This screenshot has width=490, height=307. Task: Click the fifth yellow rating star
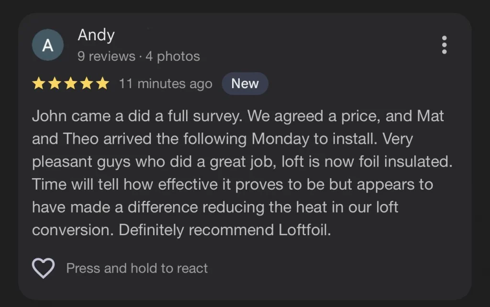(102, 84)
